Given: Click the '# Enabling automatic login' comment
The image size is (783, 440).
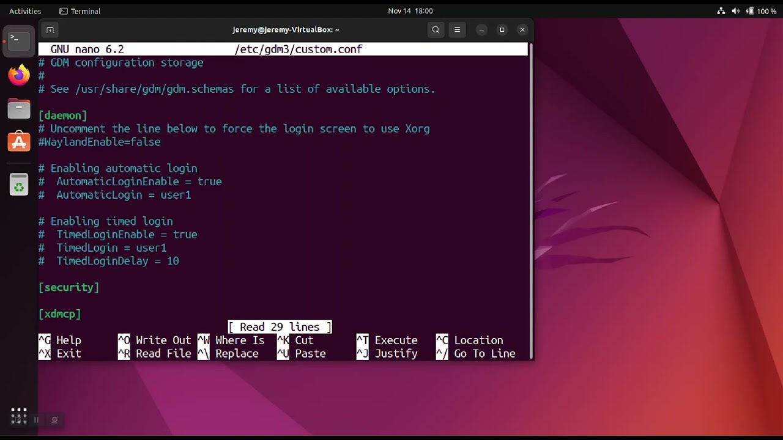Looking at the screenshot, I should [x=118, y=169].
